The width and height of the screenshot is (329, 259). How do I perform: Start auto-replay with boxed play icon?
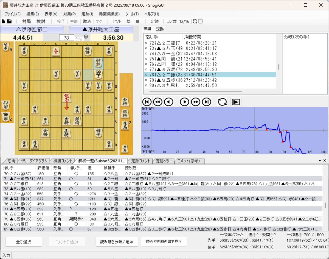[236, 102]
